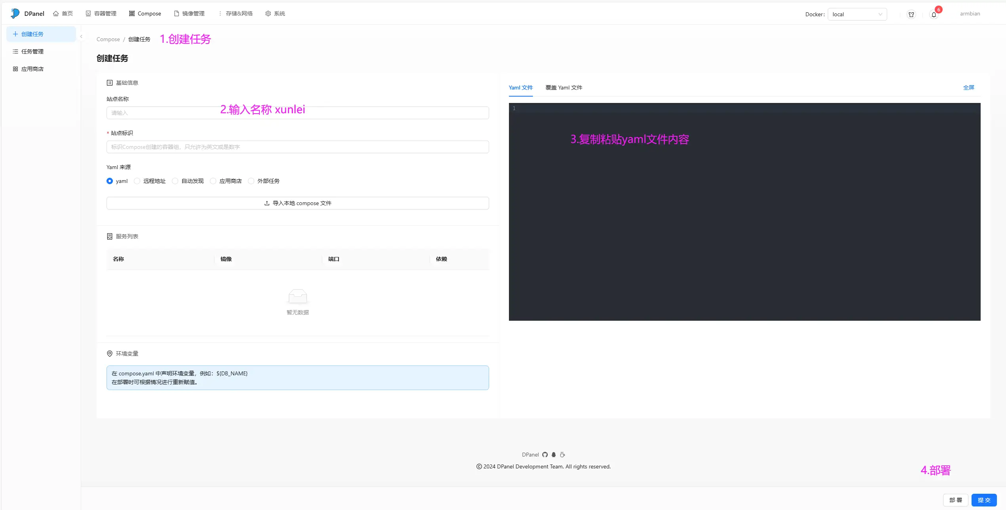Click the 存储&网络 icon in the navbar

220,13
